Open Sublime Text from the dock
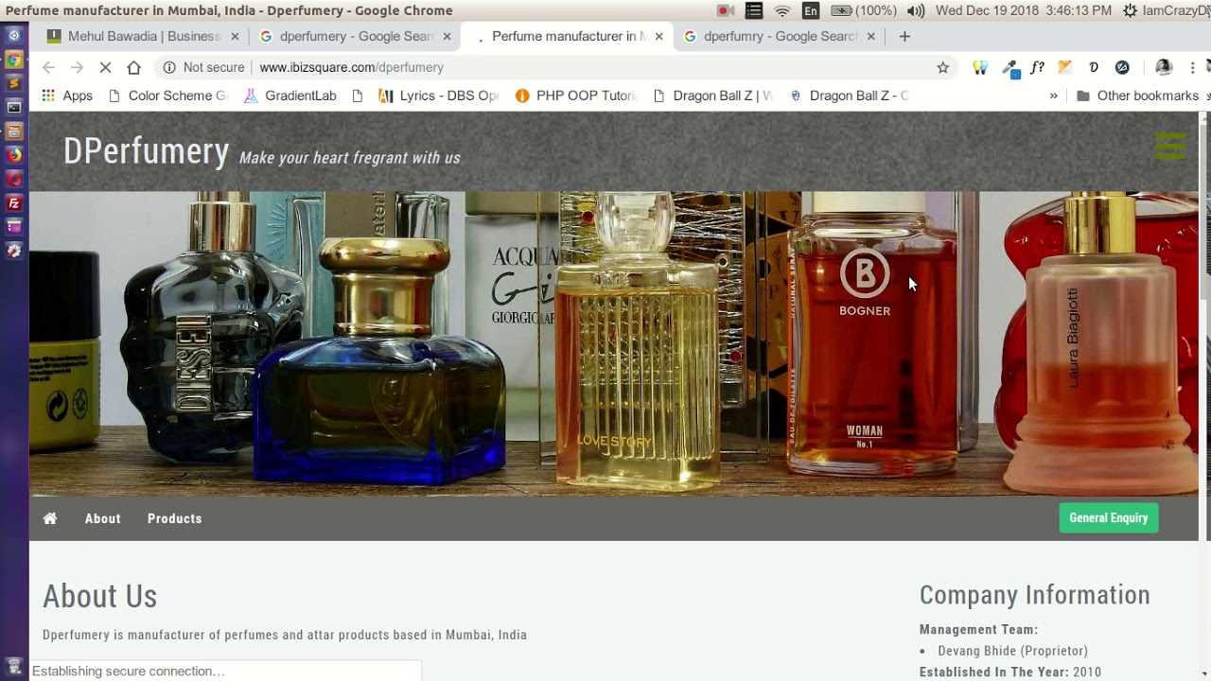Viewport: 1211px width, 681px height. [x=14, y=83]
